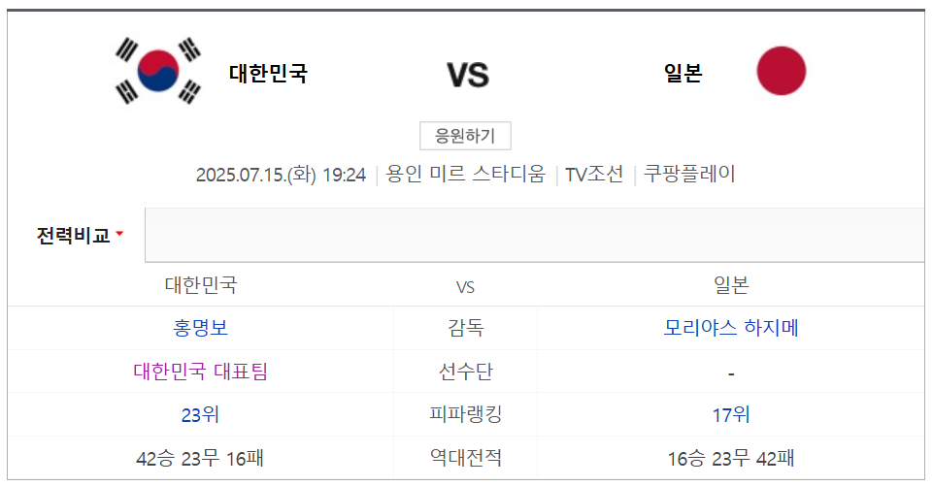Click the South Korea flag icon
933x486 pixels.
[x=157, y=71]
